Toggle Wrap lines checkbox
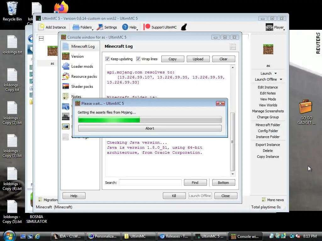 (x=138, y=59)
